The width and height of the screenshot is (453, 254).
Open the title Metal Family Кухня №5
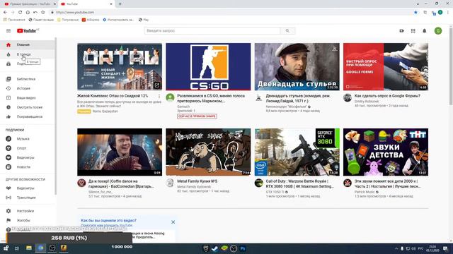[197, 181]
